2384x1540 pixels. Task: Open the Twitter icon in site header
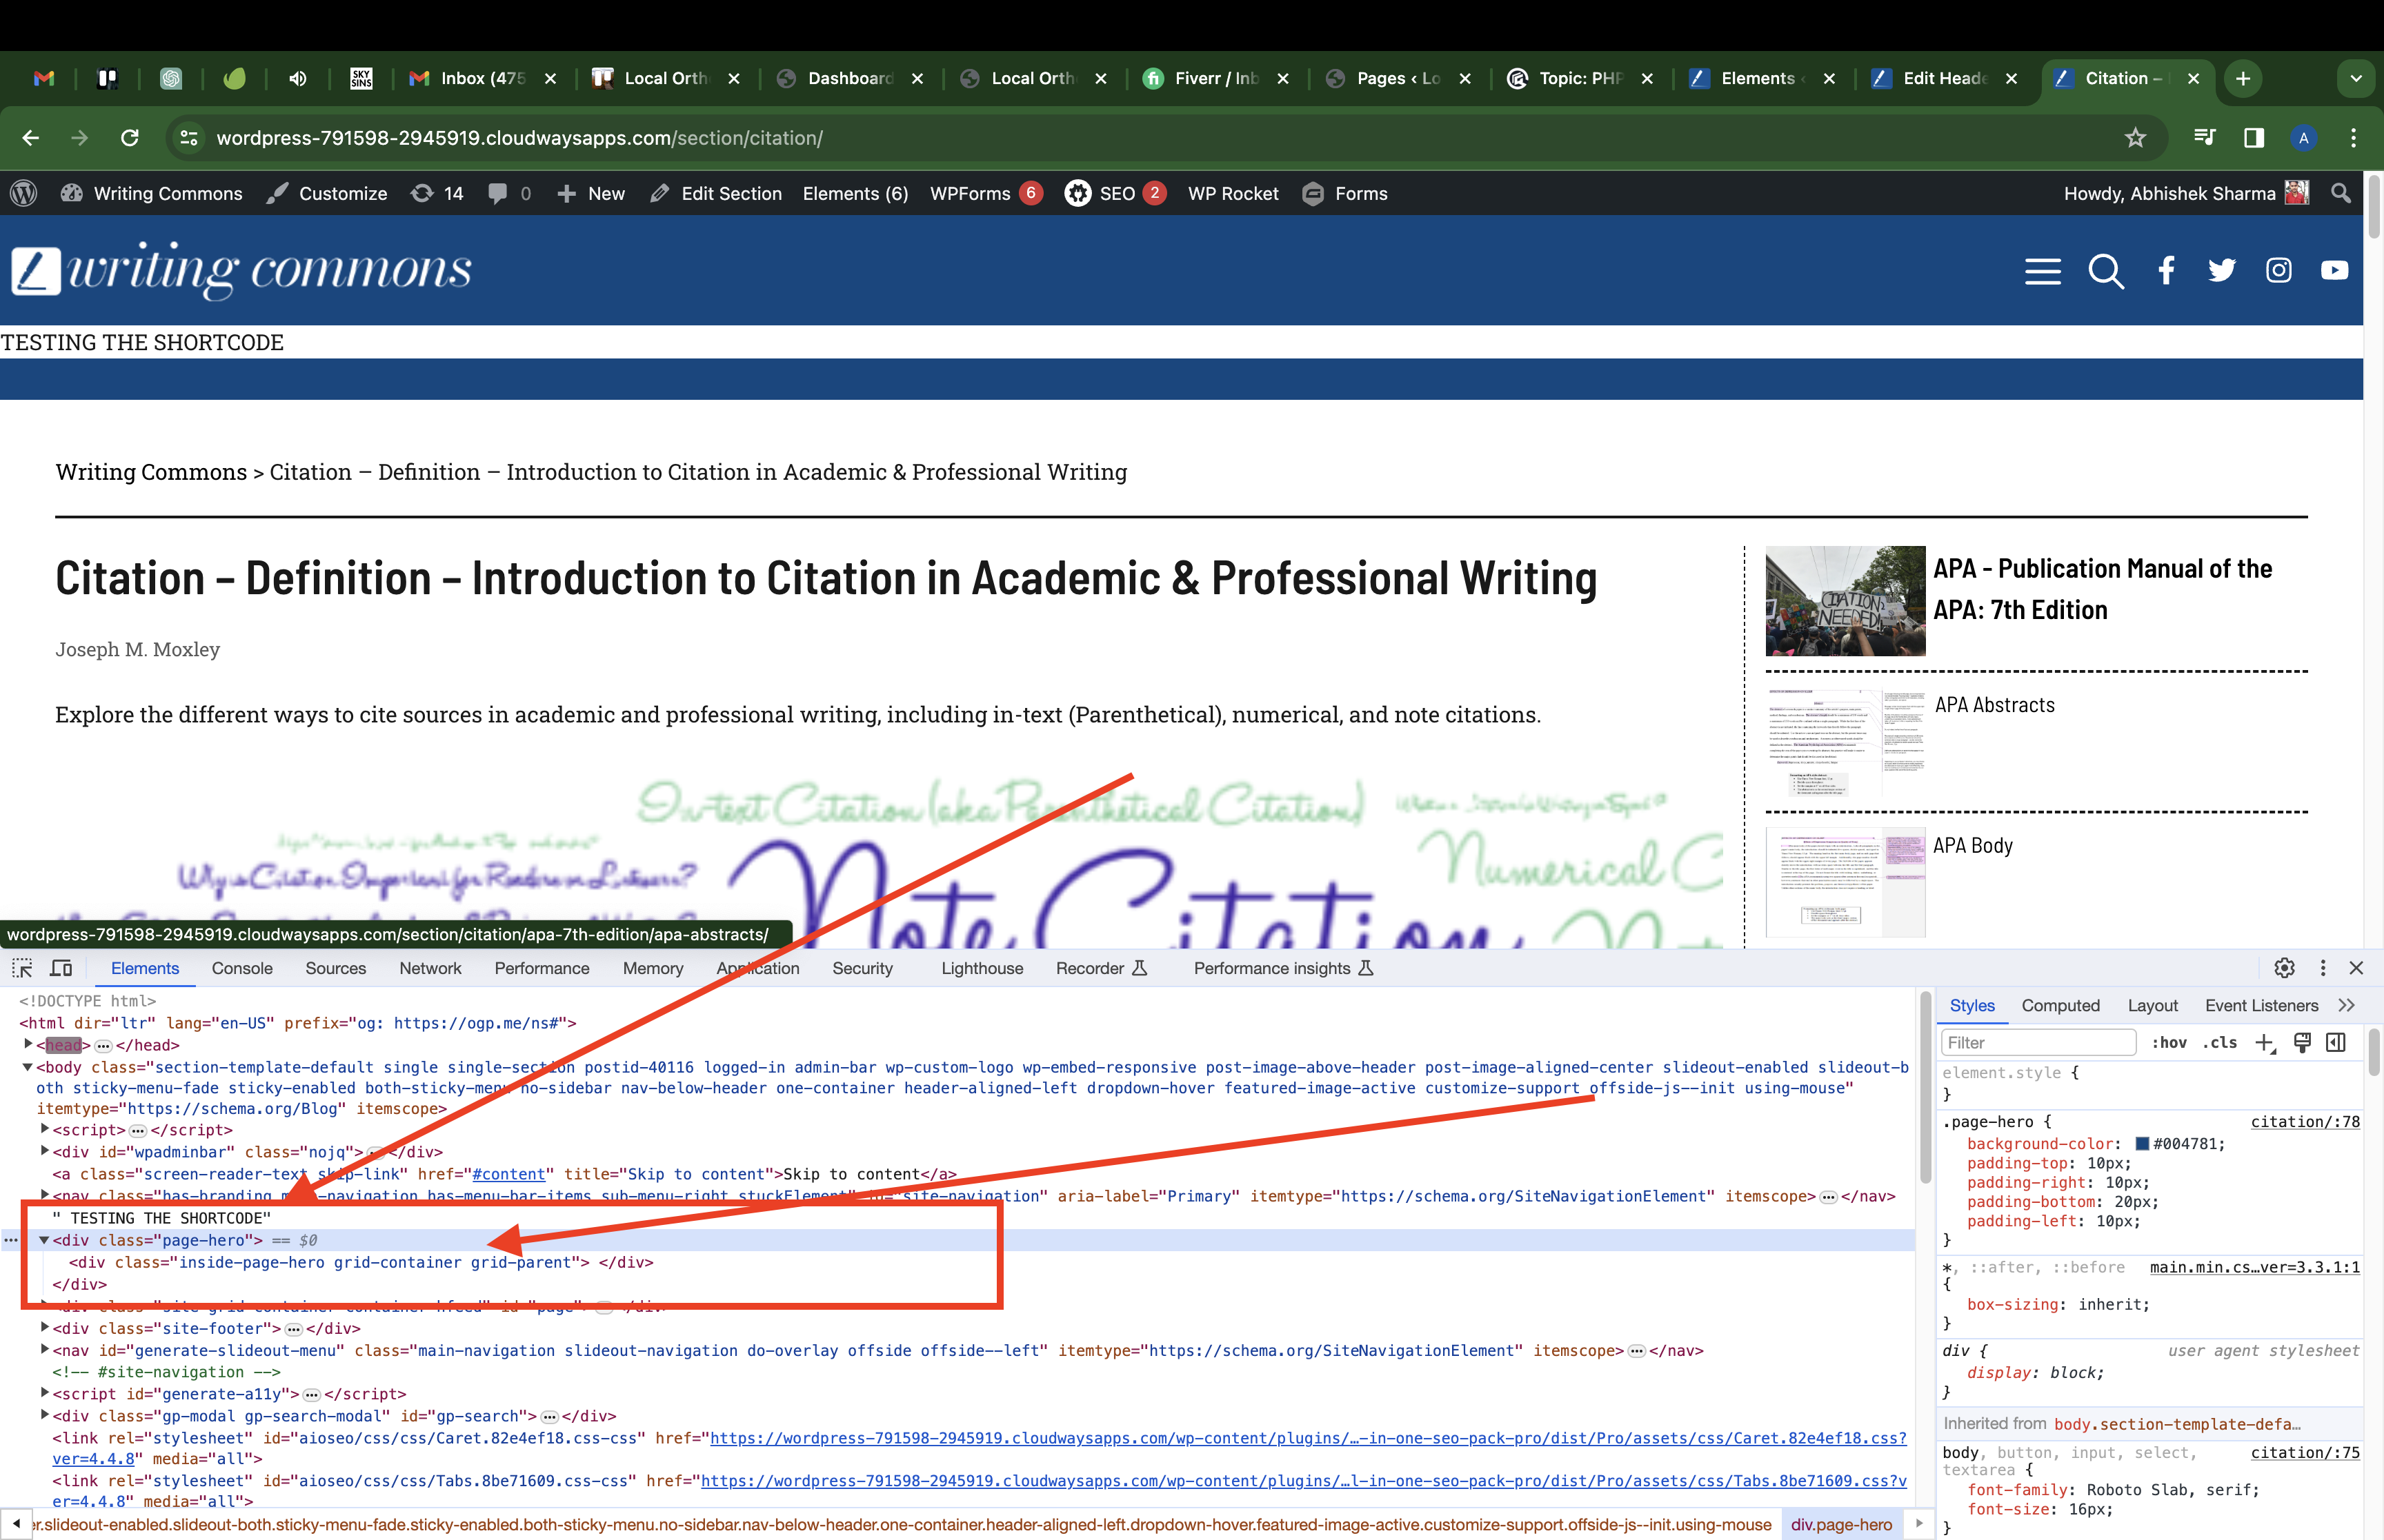click(x=2222, y=270)
